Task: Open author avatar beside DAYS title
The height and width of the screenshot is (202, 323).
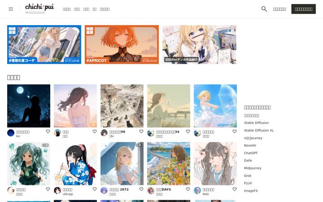Action: 151,191
